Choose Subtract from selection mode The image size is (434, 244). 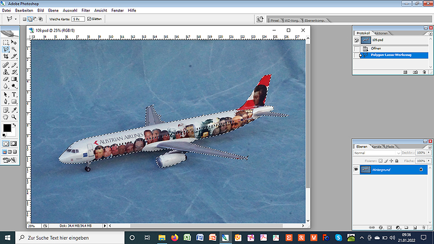(x=35, y=19)
